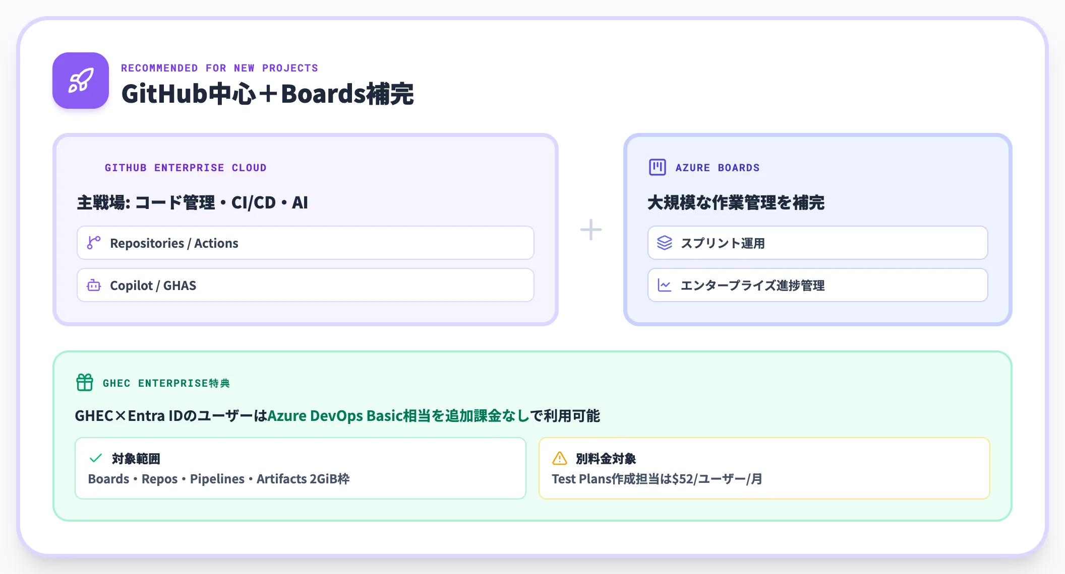Viewport: 1065px width, 574px height.
Task: Open the 別料金対象 card
Action: tap(764, 468)
